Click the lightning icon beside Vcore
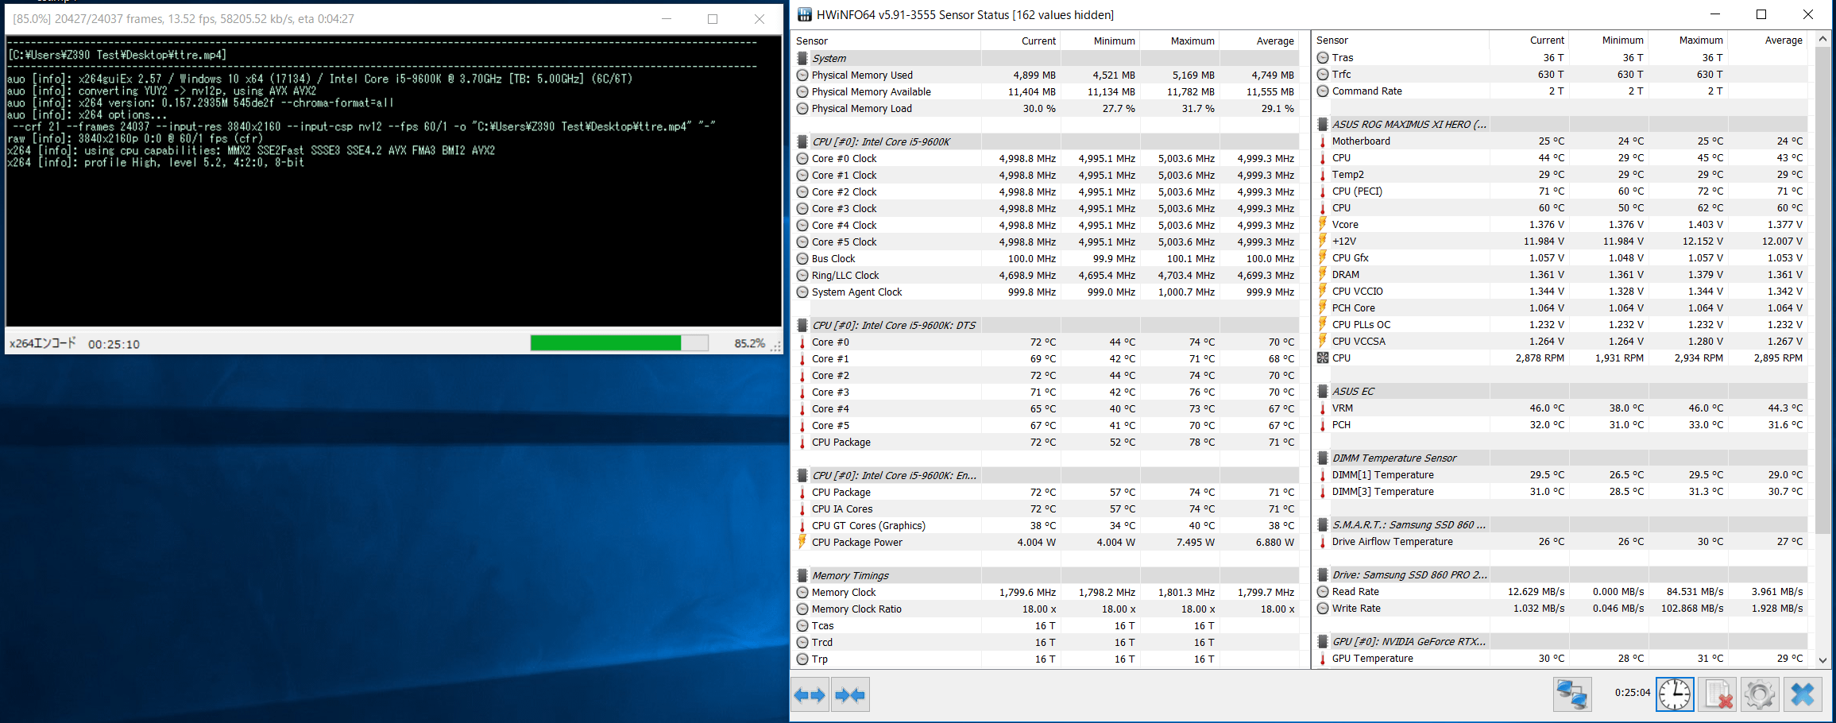 coord(1323,224)
